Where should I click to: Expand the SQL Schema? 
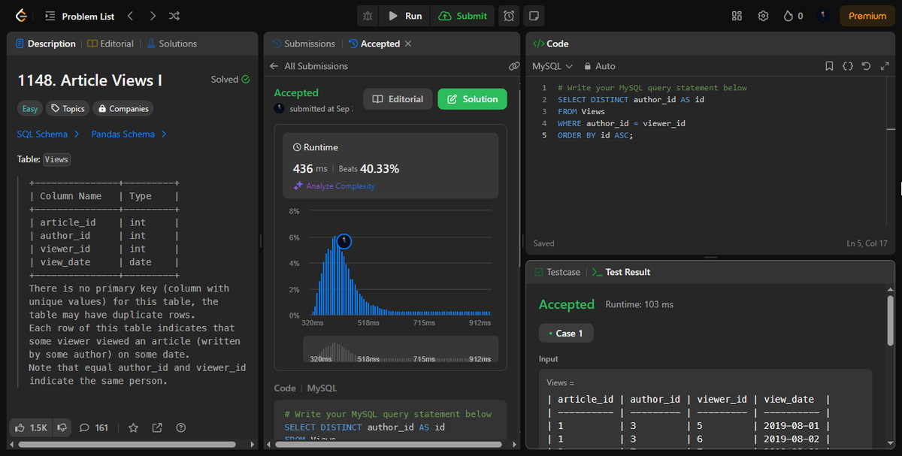click(47, 134)
